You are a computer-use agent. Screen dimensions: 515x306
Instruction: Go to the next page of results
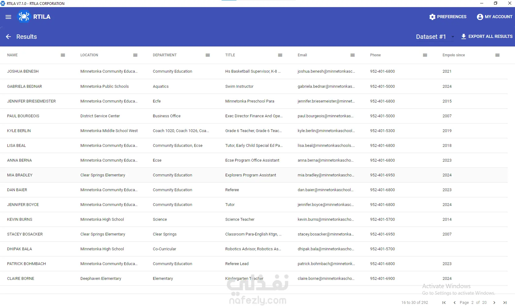tap(494, 303)
